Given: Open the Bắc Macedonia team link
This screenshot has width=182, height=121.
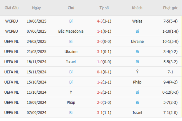Looking at the screenshot, I should (71, 31).
